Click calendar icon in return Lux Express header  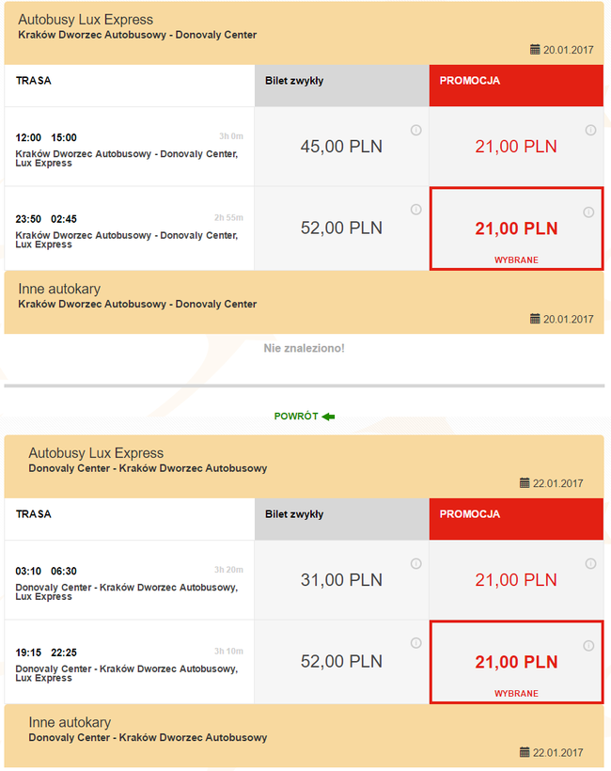point(525,483)
